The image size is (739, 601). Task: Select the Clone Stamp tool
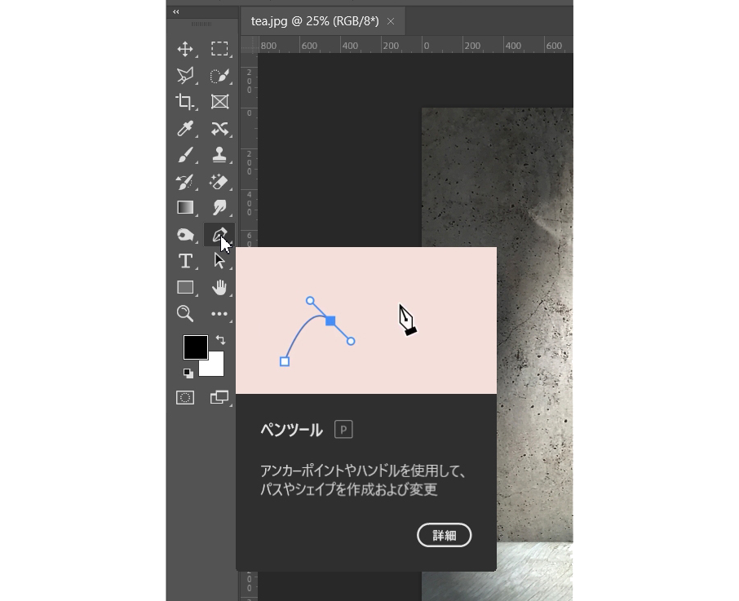219,155
